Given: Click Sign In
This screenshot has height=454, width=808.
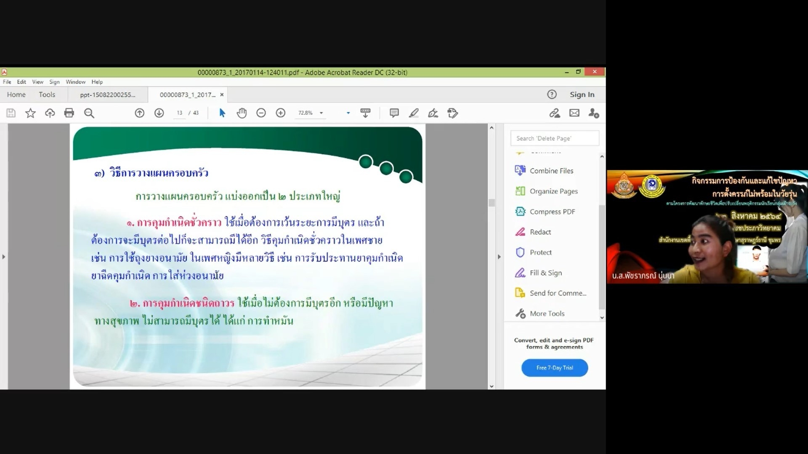Looking at the screenshot, I should [x=582, y=95].
